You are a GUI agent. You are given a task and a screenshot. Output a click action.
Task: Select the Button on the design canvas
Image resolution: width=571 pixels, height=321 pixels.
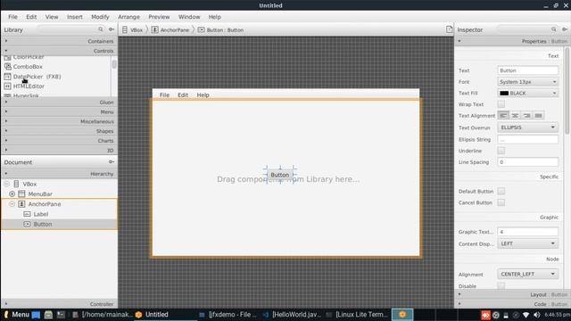click(279, 175)
